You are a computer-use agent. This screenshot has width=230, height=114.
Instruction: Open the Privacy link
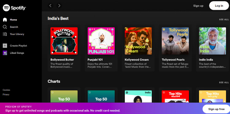[x=6, y=94]
